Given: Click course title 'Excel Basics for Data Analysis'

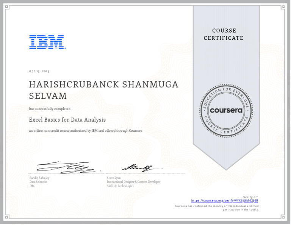Looking at the screenshot, I should point(67,120).
